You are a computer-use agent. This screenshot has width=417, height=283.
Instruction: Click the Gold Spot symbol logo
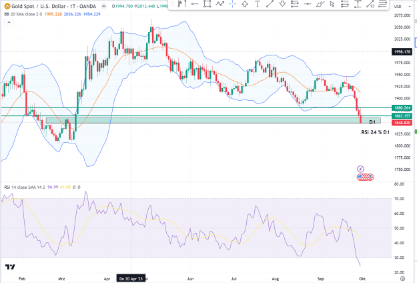(7, 6)
